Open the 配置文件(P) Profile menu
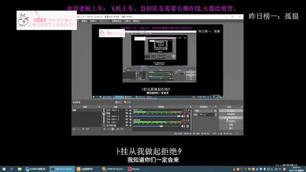Screen dimensions: 306x172 click(104, 21)
